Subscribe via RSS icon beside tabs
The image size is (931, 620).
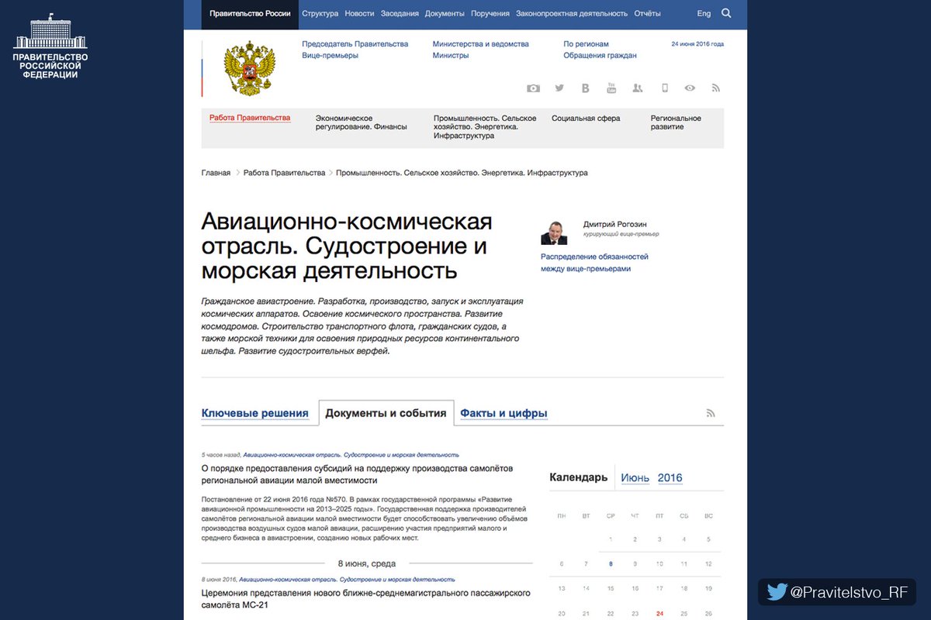tap(711, 413)
